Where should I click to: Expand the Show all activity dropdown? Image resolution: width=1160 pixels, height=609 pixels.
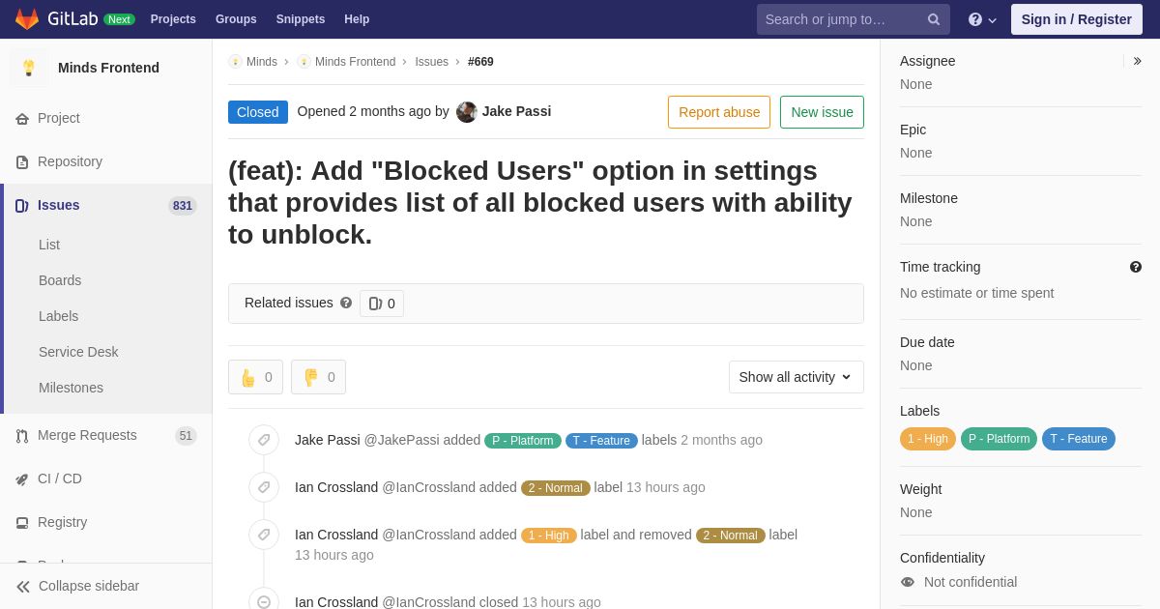coord(796,377)
